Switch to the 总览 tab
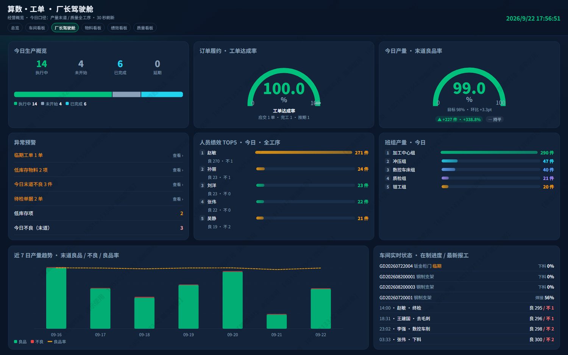The width and height of the screenshot is (568, 355). [15, 28]
